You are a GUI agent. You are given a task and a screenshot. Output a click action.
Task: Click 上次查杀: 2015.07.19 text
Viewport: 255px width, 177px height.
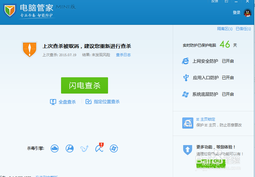[x=59, y=55]
